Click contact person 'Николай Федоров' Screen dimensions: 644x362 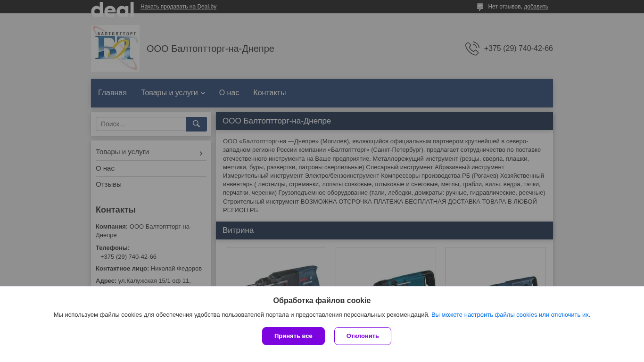pyautogui.click(x=176, y=269)
